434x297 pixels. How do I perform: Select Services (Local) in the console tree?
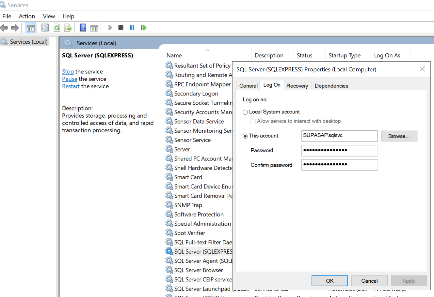[28, 42]
